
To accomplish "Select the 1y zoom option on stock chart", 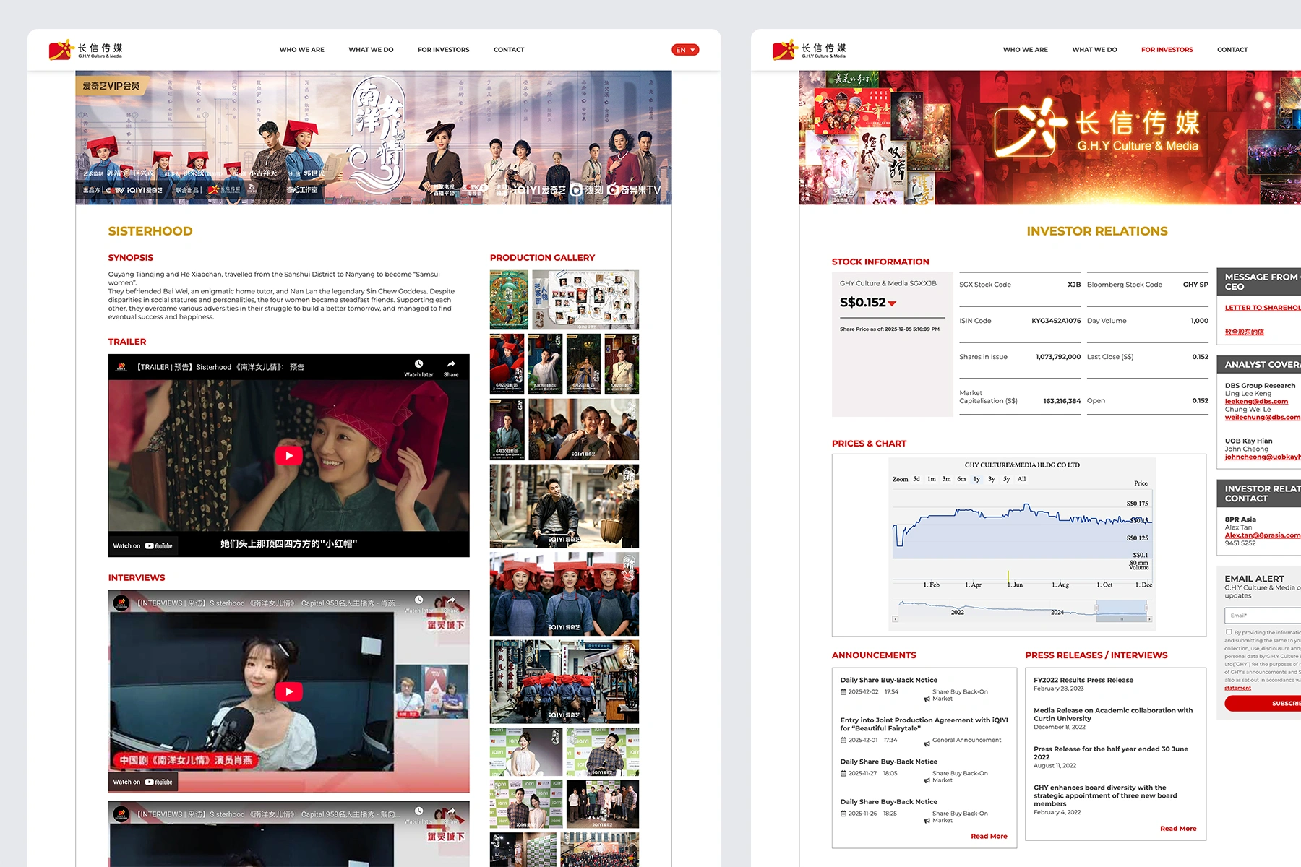I will 976,479.
